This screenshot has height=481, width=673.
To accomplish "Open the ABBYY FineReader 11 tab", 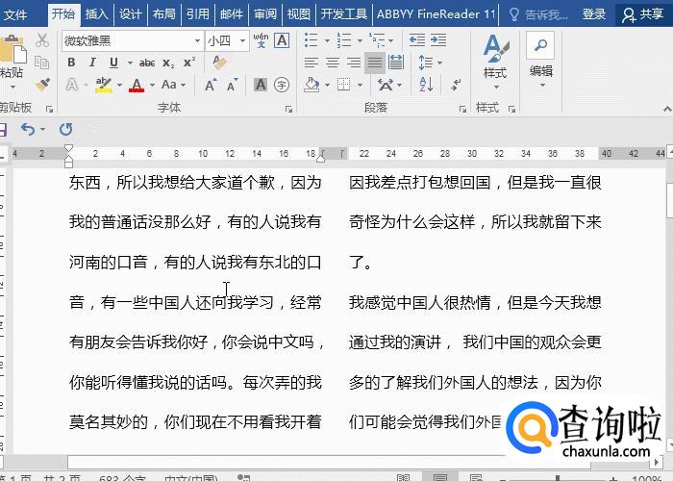I will pos(436,14).
